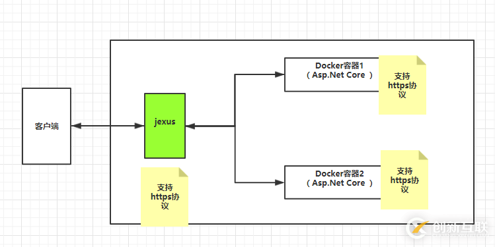
Task: Select the Docker容器1 Asp.Net Core box
Action: coord(332,74)
